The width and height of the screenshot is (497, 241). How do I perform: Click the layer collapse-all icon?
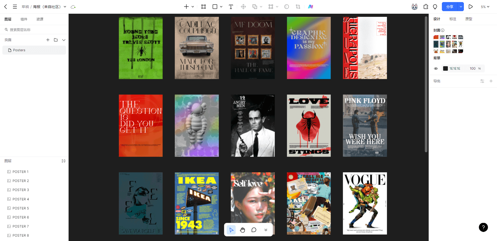point(63,161)
